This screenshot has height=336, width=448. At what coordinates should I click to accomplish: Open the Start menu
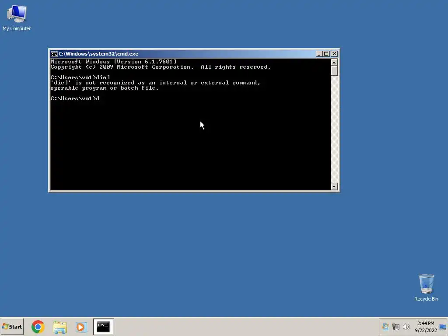click(12, 326)
